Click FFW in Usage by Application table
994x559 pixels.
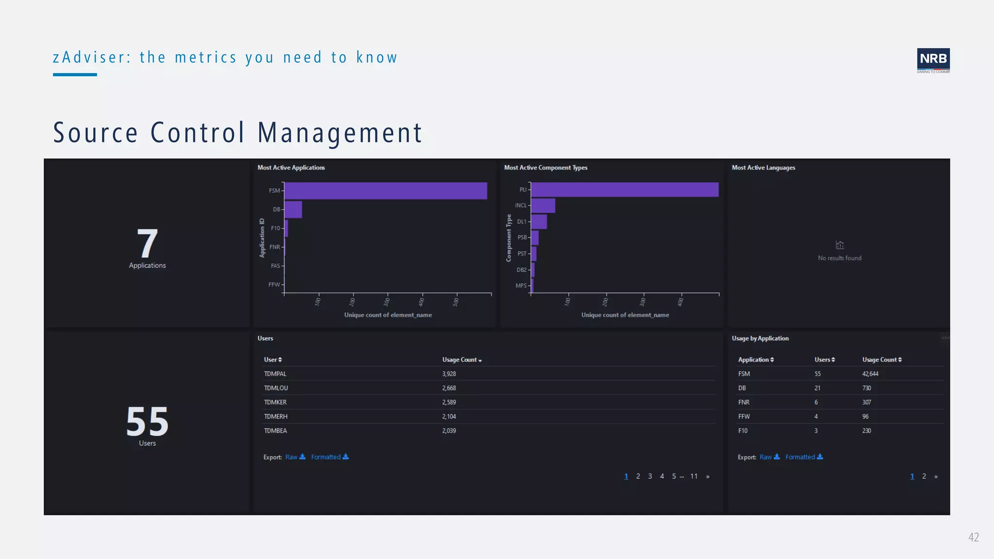point(744,416)
